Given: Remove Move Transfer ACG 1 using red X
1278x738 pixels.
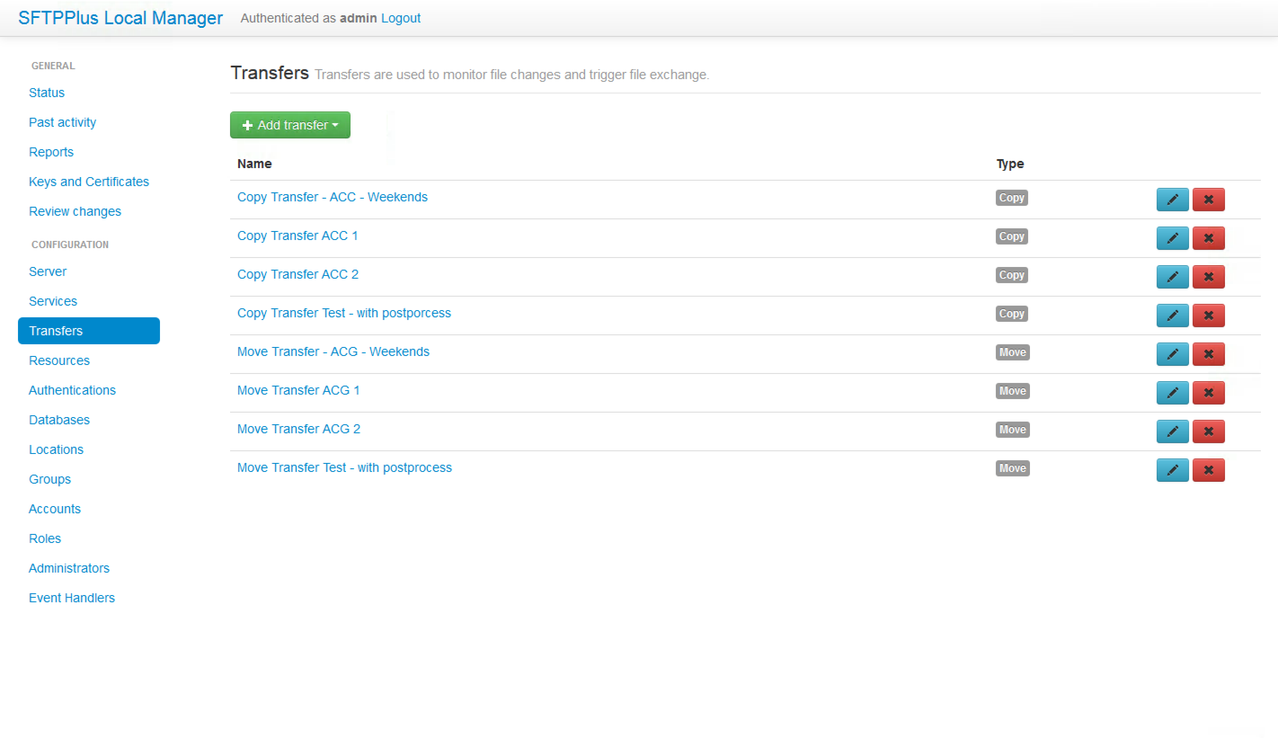Looking at the screenshot, I should (1208, 392).
